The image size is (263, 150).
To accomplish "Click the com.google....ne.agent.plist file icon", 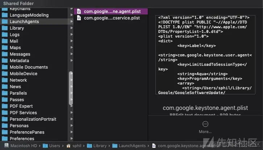I will [79, 11].
